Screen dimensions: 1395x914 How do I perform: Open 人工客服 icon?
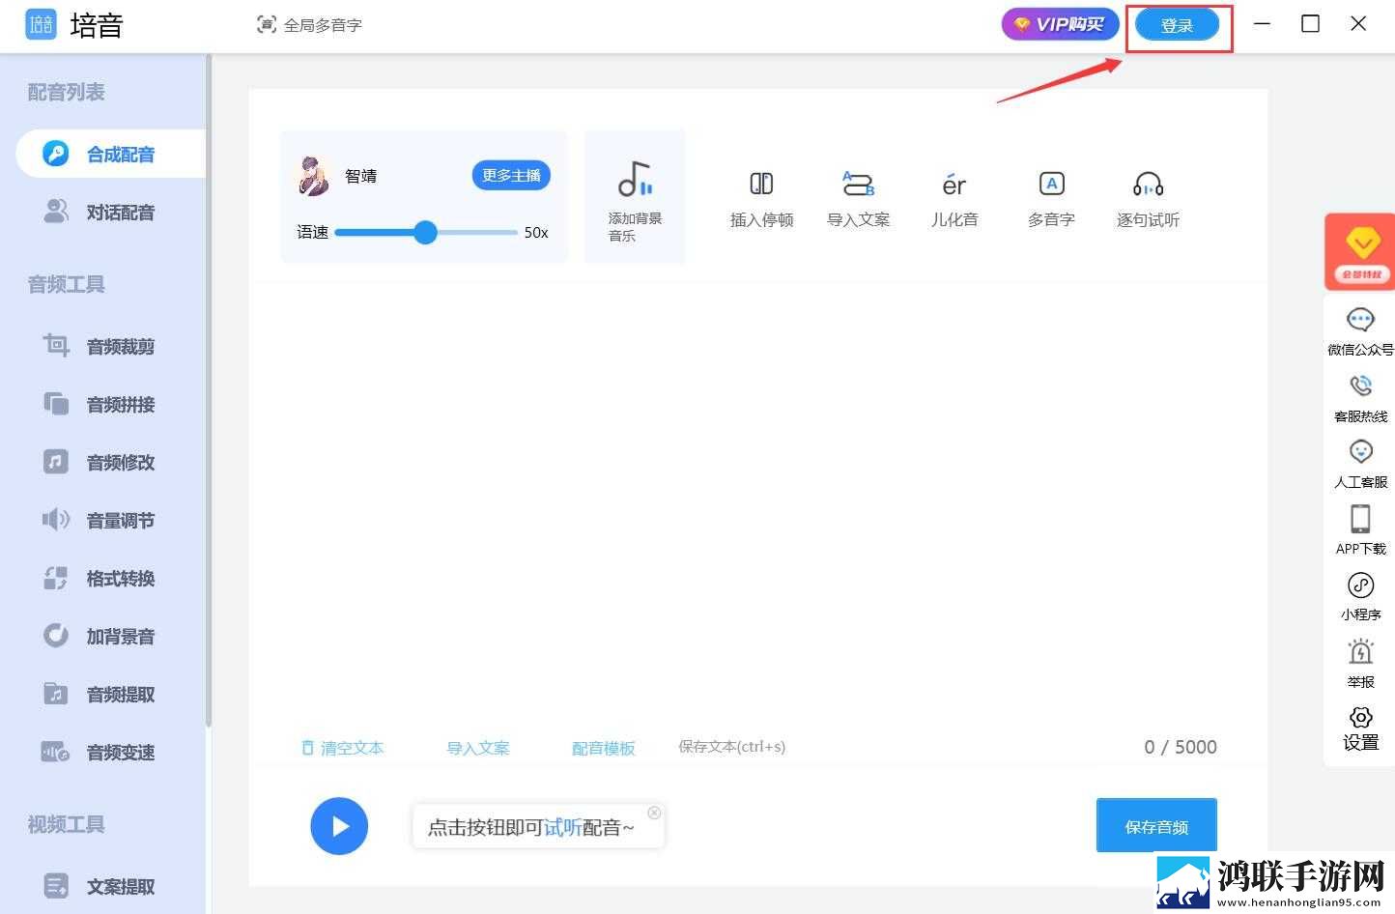1360,452
